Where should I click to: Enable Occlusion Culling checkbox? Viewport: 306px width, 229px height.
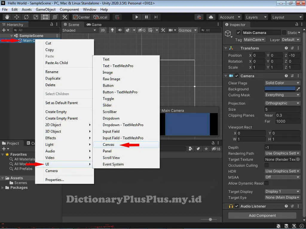pyautogui.click(x=267, y=165)
